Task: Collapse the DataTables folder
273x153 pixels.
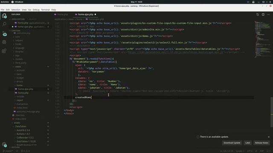Action: [21, 127]
